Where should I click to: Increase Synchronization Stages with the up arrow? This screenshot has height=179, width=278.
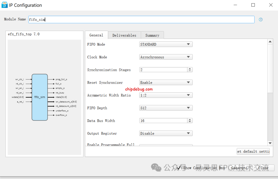pyautogui.click(x=190, y=68)
